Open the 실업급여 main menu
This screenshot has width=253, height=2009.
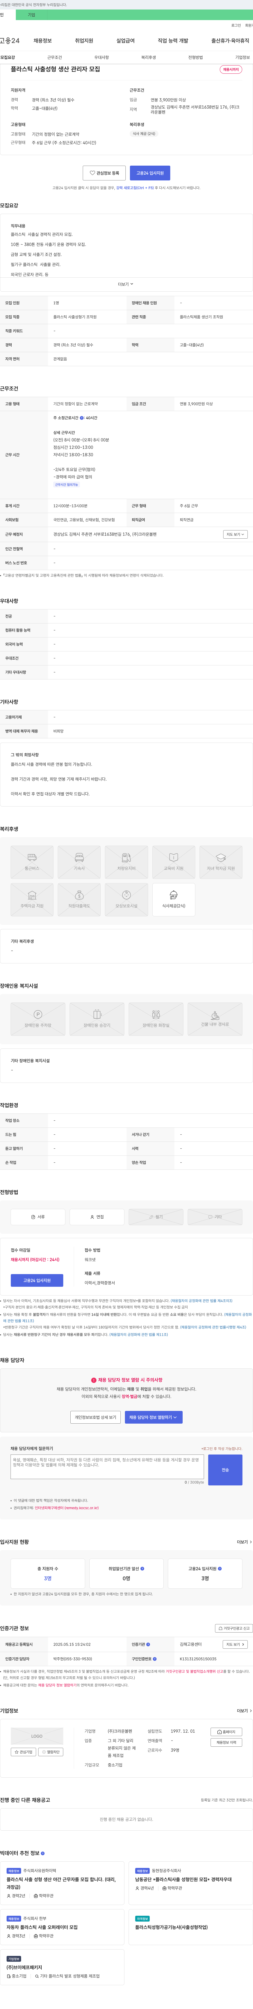[125, 41]
